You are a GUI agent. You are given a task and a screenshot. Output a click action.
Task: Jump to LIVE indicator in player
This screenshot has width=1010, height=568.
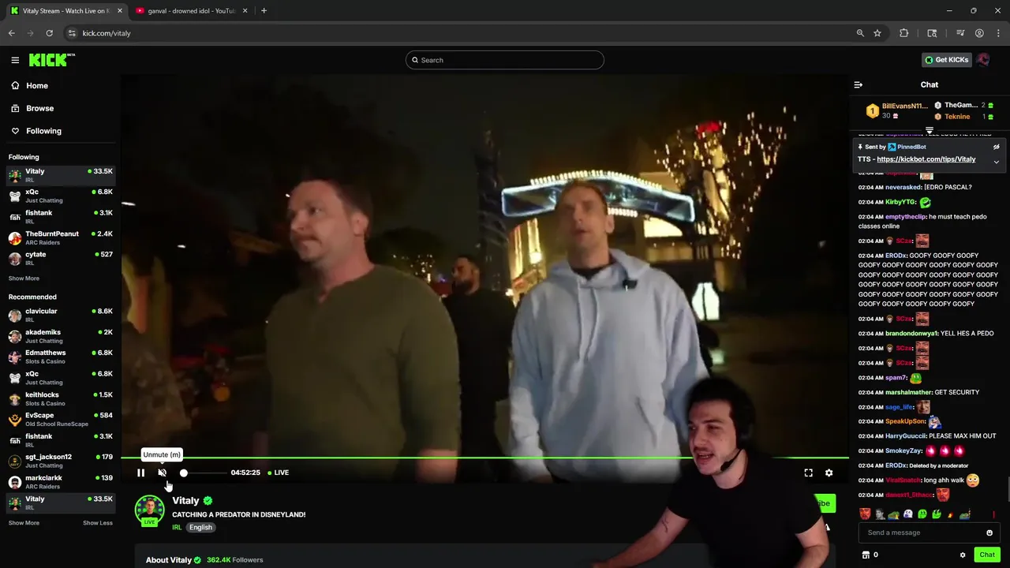click(x=278, y=473)
